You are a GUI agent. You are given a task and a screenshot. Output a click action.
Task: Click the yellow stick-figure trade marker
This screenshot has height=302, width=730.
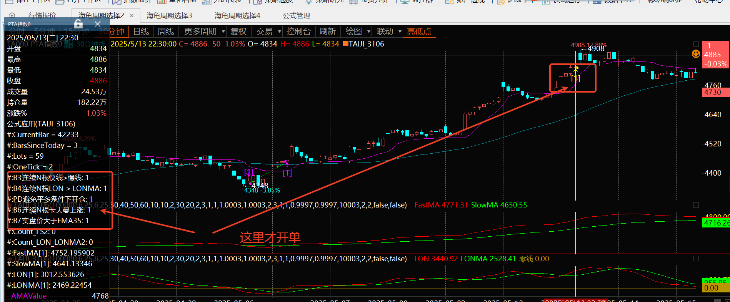click(x=576, y=70)
